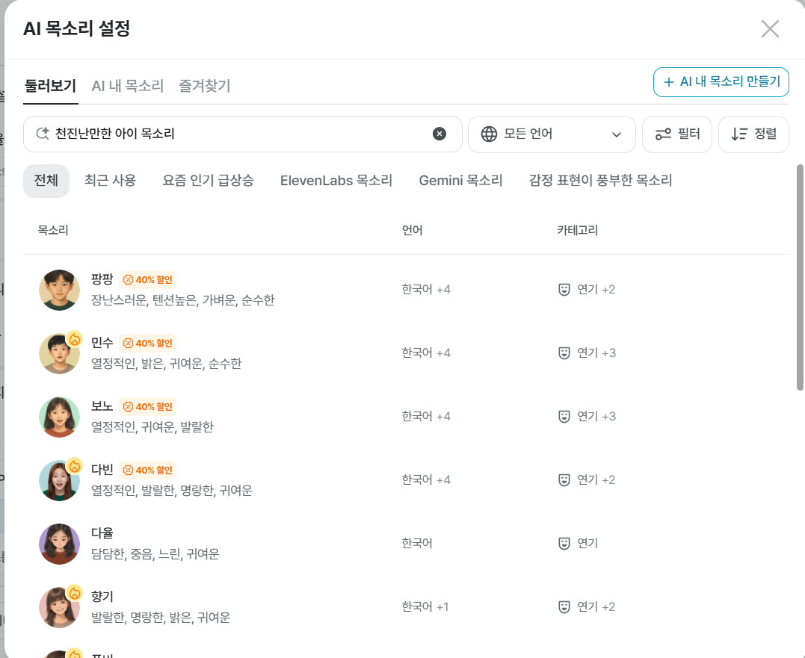Click the 목소리 column header
The height and width of the screenshot is (658, 805).
[53, 230]
